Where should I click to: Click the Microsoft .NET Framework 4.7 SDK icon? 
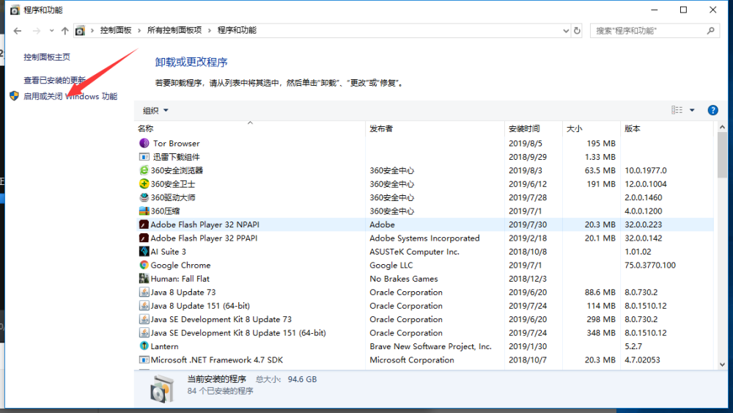(144, 359)
